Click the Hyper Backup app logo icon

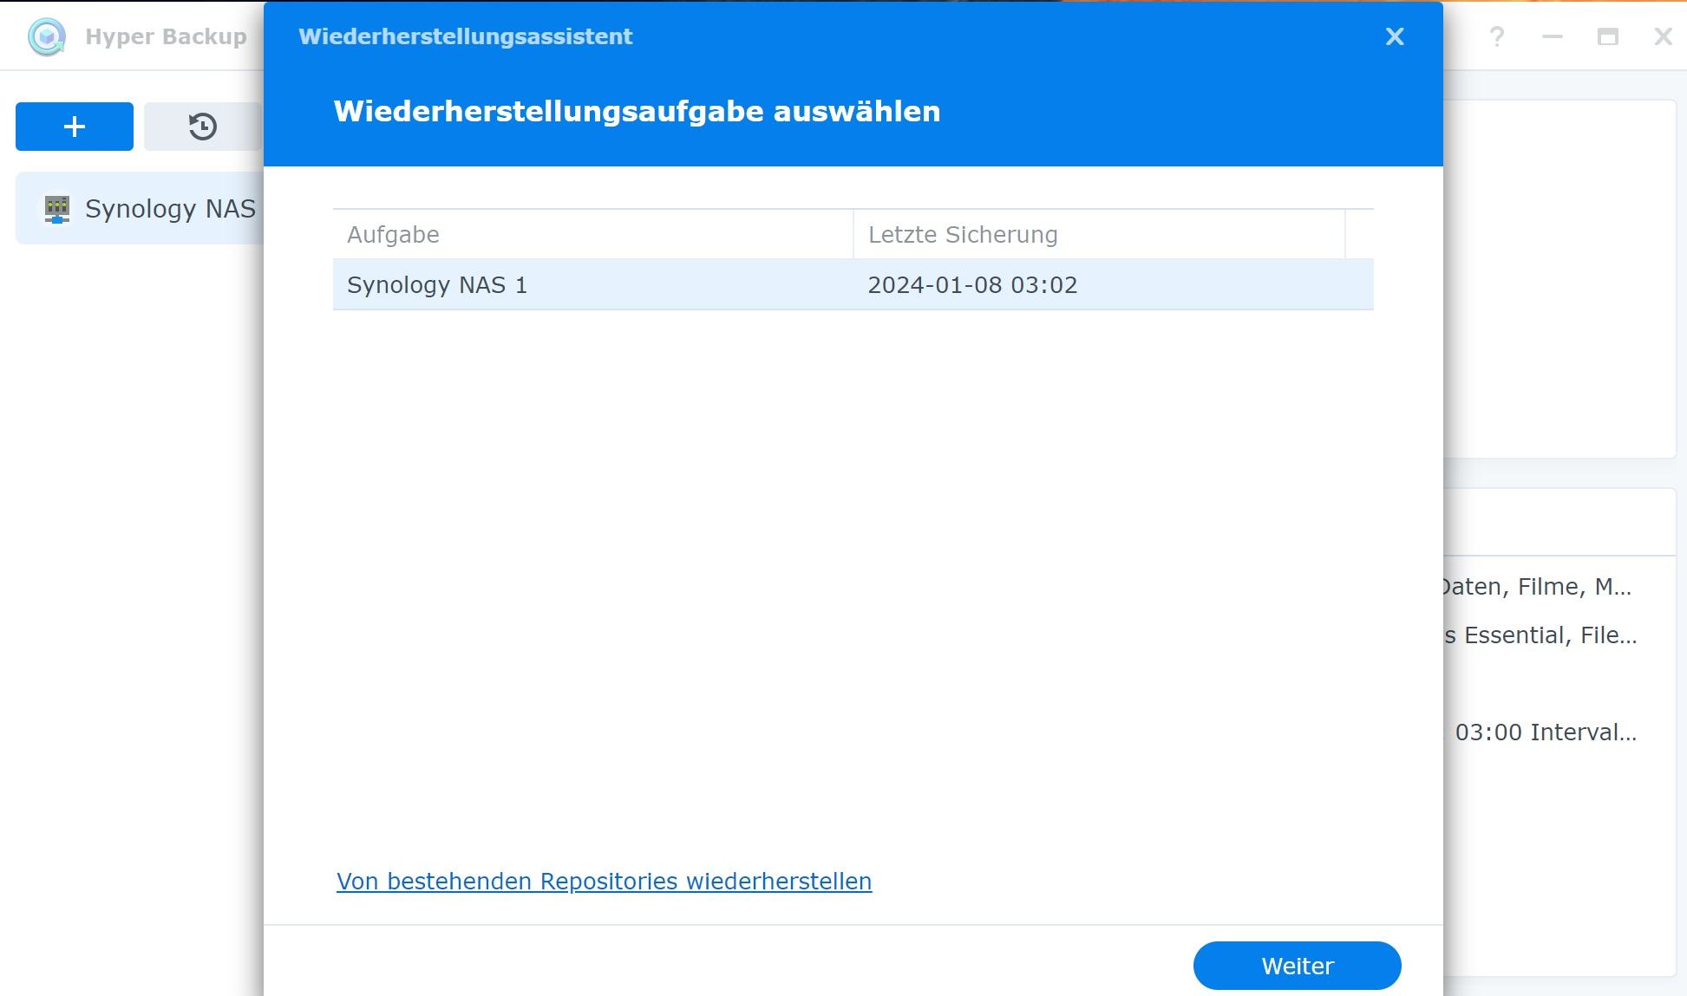[x=47, y=36]
